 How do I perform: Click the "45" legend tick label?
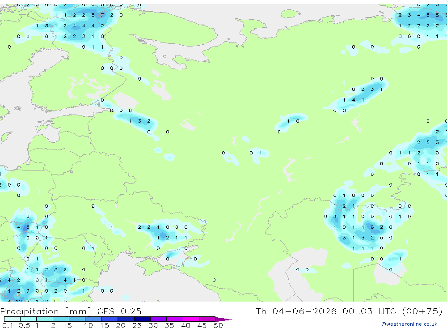pyautogui.click(x=202, y=325)
